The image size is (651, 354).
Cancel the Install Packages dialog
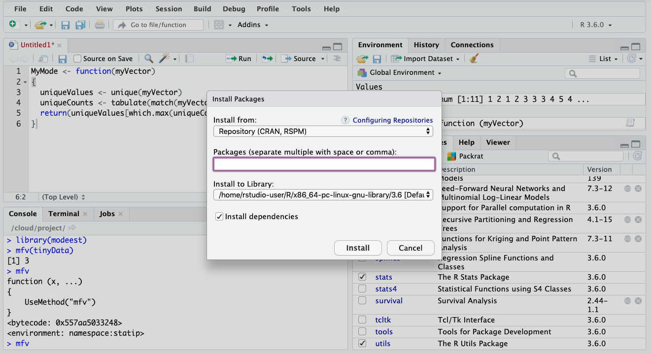[x=410, y=248]
